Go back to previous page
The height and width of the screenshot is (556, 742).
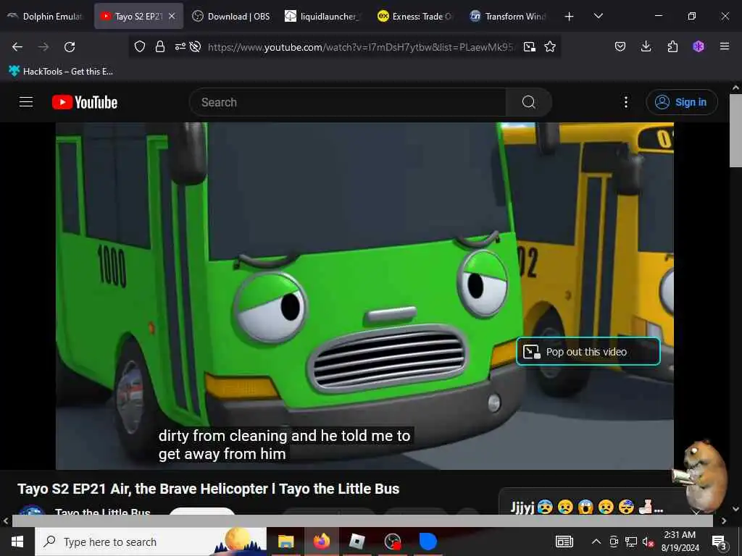coord(17,47)
